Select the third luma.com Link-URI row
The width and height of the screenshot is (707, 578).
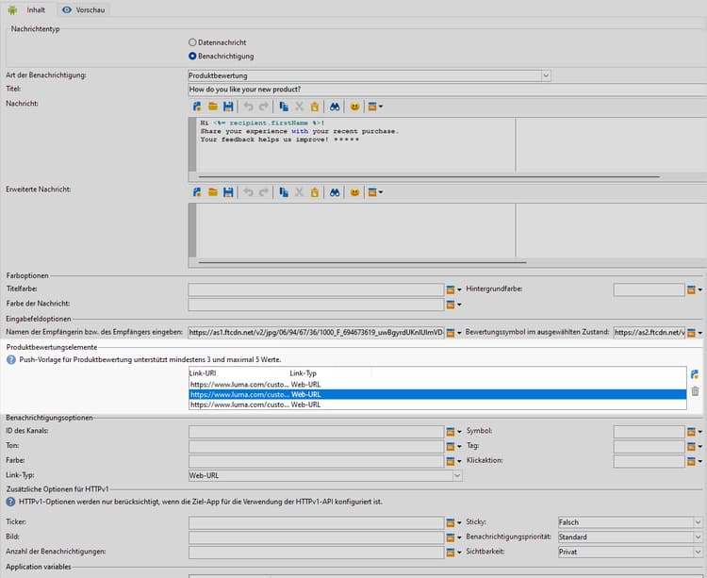[x=437, y=405]
